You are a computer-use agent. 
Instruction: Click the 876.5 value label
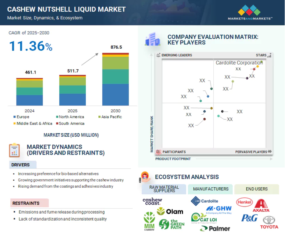[116, 47]
